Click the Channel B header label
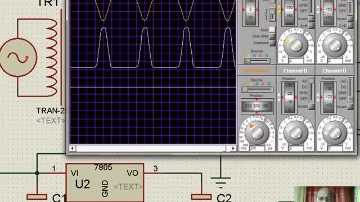Screen dimensions: 360x202 tap(295, 71)
